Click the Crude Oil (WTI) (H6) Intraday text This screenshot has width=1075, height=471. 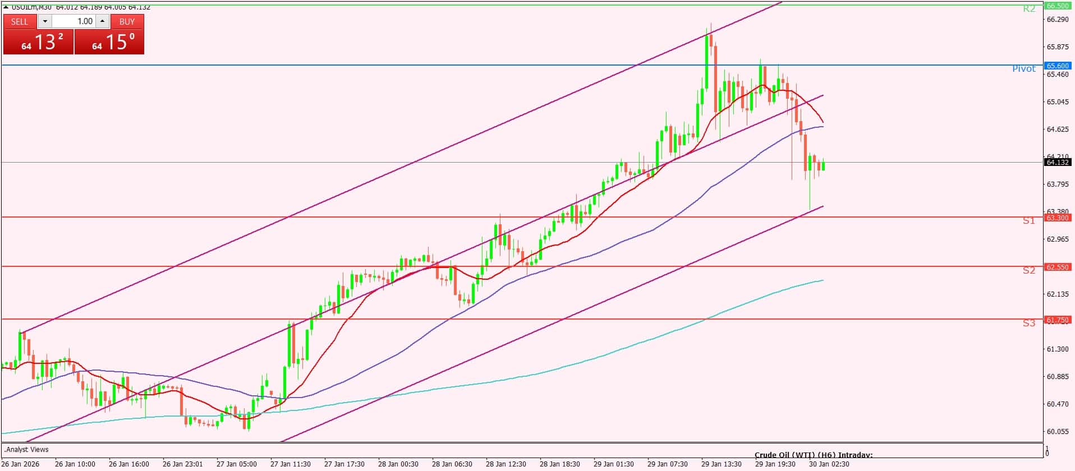pyautogui.click(x=814, y=455)
